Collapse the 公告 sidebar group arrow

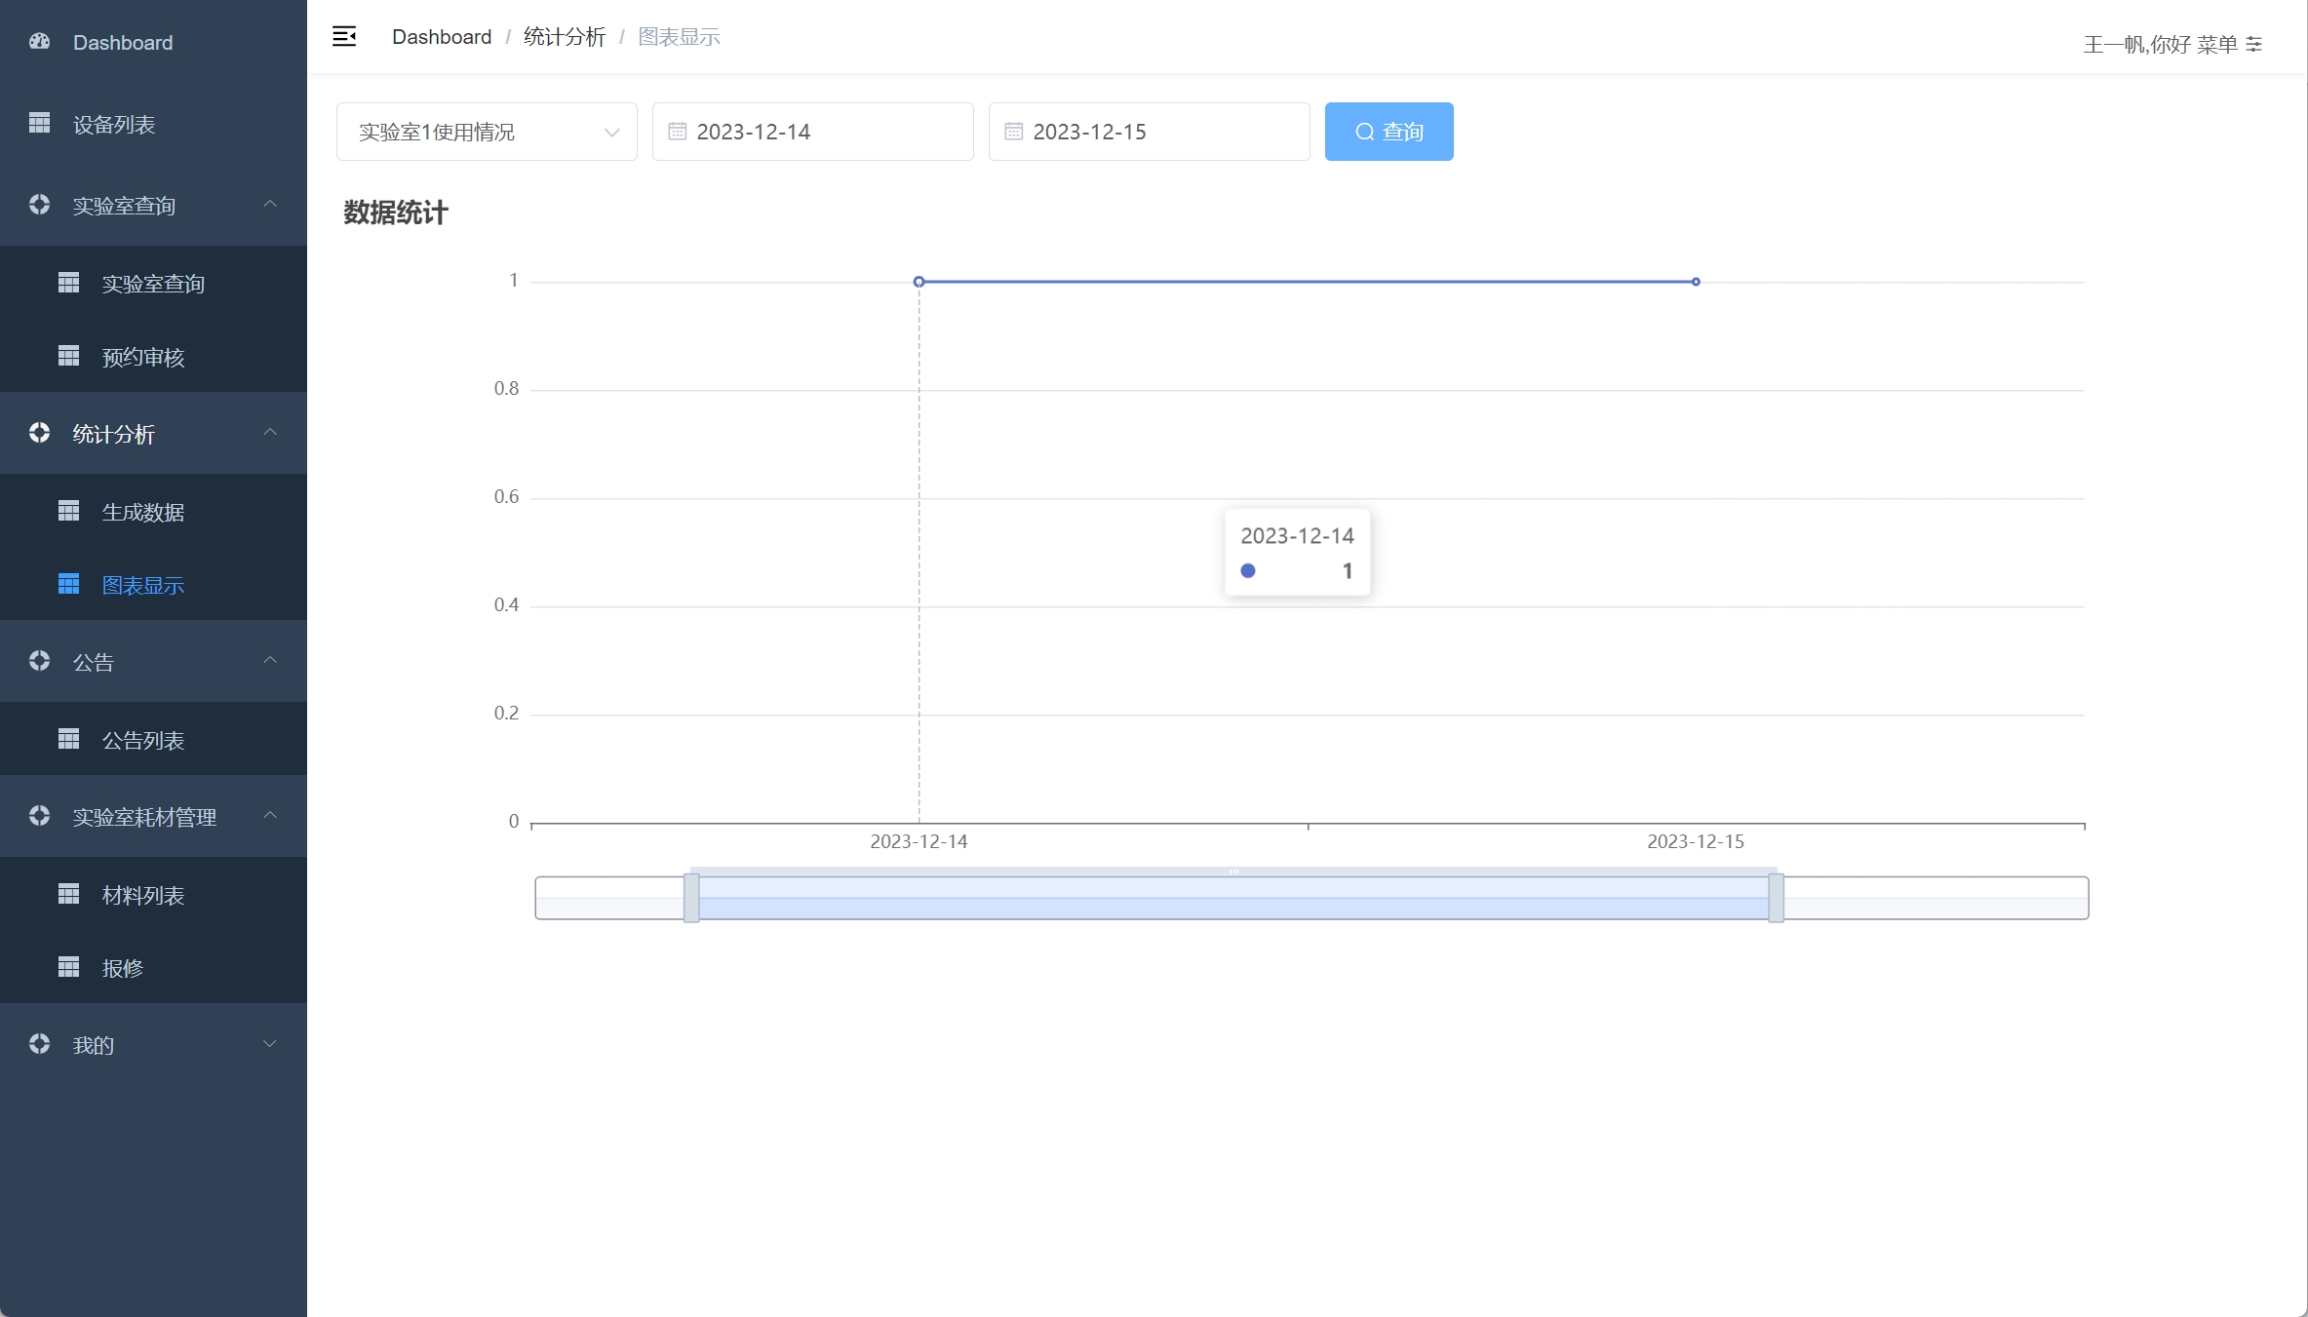pos(270,661)
